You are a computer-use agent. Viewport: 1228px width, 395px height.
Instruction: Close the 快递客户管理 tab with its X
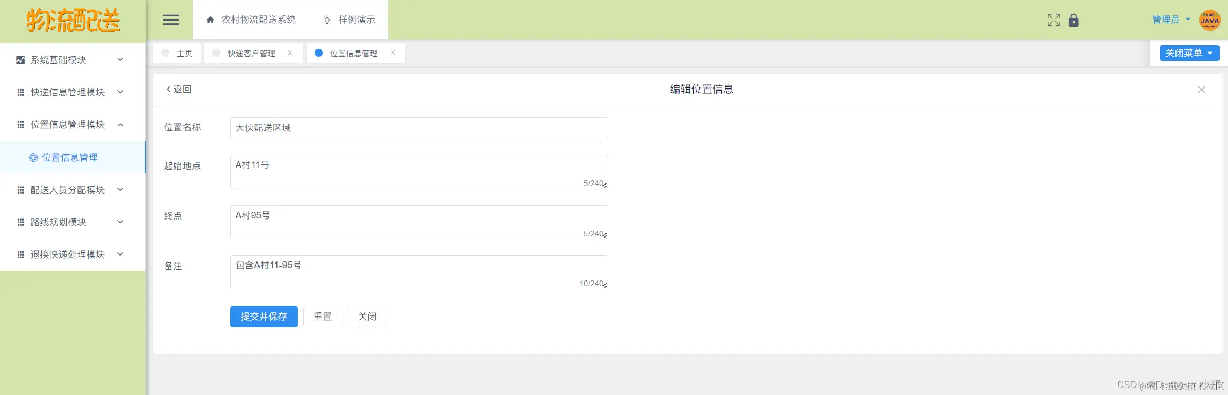[x=290, y=52]
